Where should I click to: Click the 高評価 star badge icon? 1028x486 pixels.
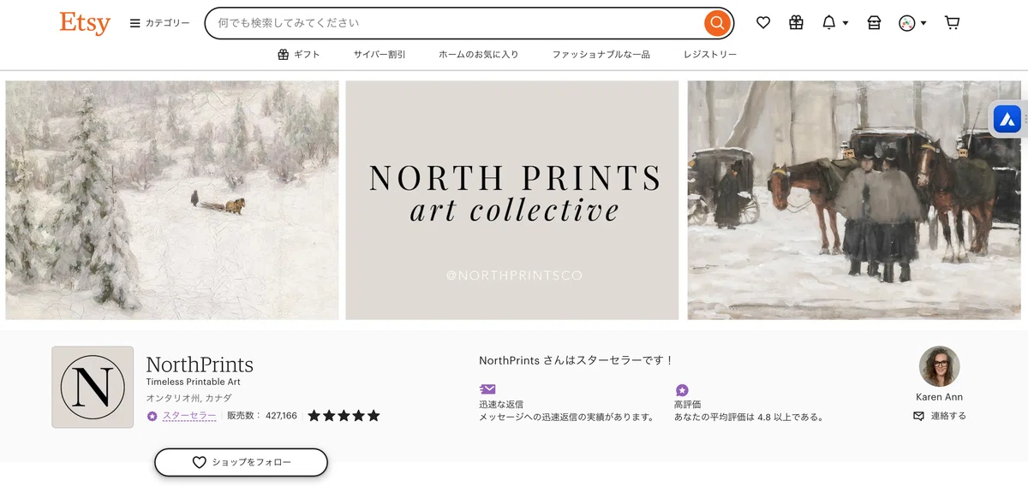[x=682, y=390]
